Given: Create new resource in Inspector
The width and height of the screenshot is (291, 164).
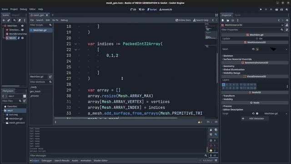Looking at the screenshot, I should [223, 20].
